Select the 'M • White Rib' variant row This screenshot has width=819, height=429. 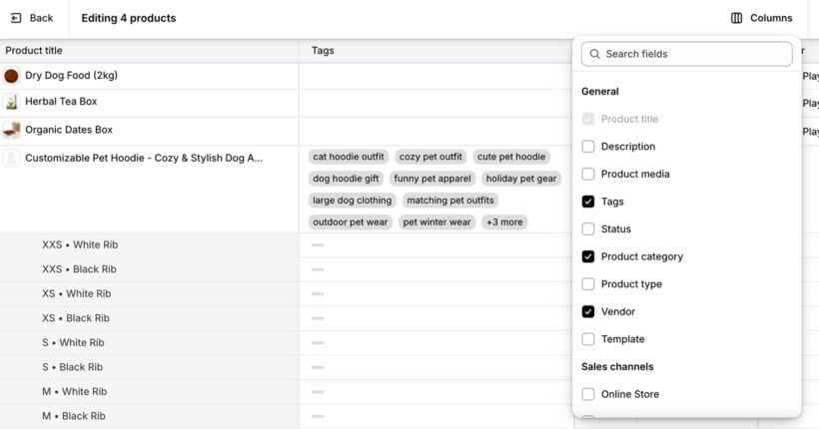click(x=150, y=392)
